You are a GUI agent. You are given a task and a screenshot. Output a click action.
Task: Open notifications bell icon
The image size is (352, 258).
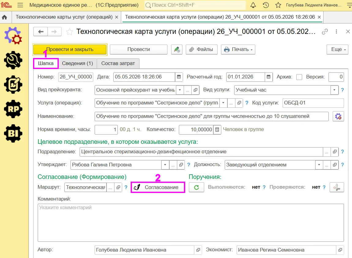253,5
